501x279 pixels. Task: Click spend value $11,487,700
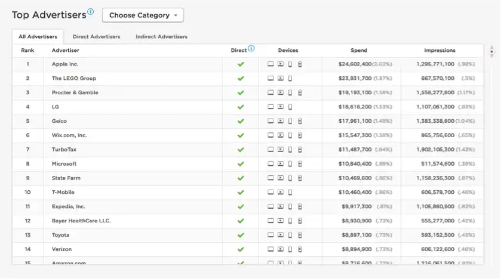click(x=355, y=149)
